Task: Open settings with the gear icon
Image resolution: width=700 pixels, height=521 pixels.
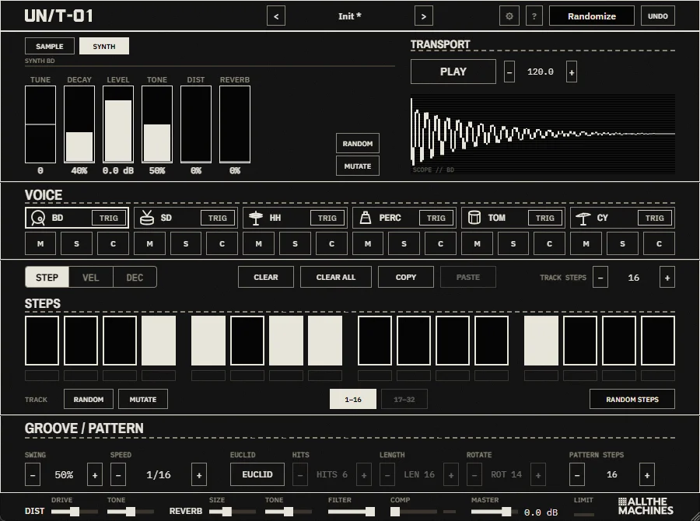Action: point(509,16)
